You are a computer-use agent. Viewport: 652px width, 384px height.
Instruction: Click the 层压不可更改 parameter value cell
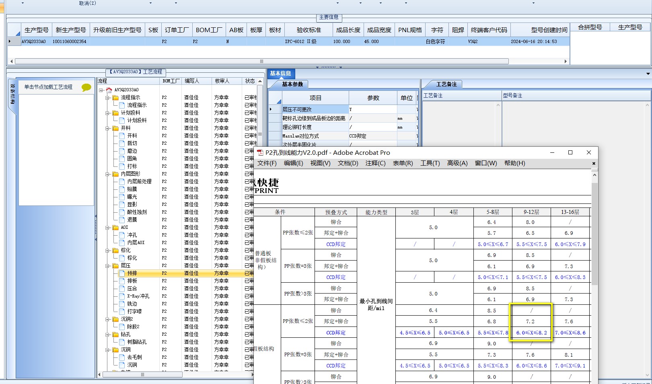373,109
